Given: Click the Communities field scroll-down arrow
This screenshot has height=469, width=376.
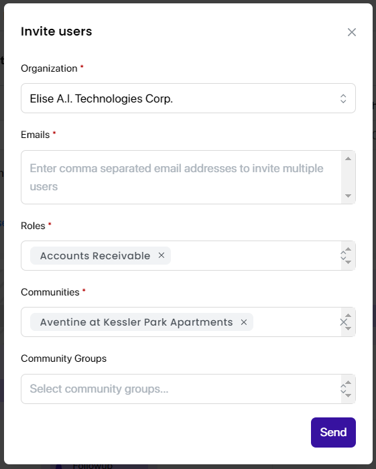Looking at the screenshot, I should [348, 329].
